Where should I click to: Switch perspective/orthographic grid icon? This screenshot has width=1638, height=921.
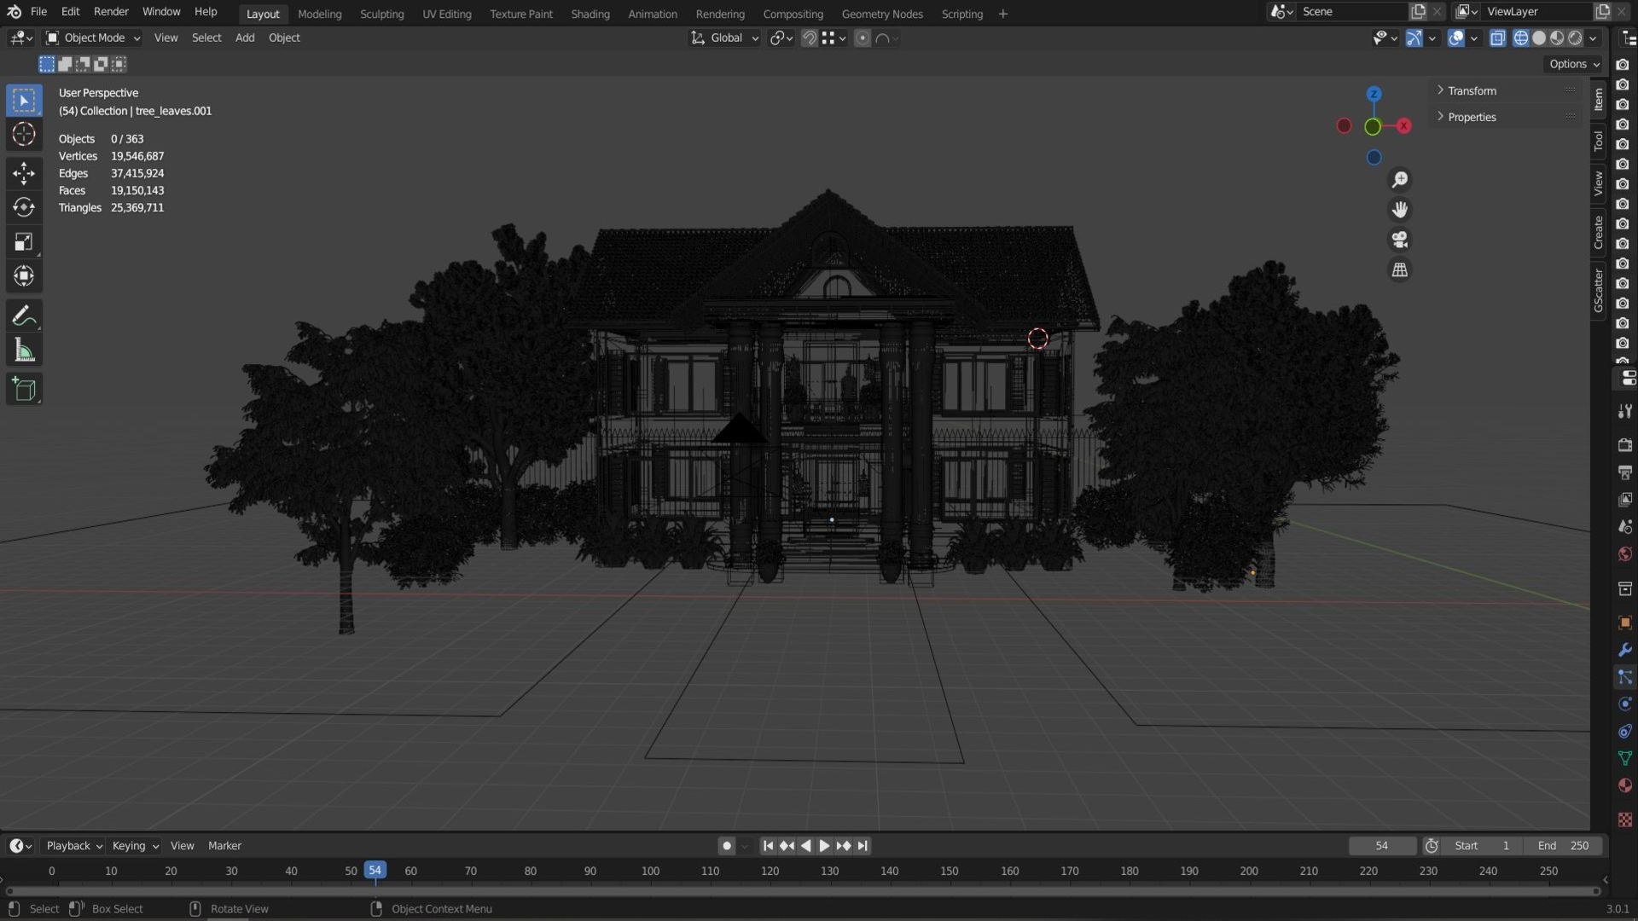tap(1400, 269)
